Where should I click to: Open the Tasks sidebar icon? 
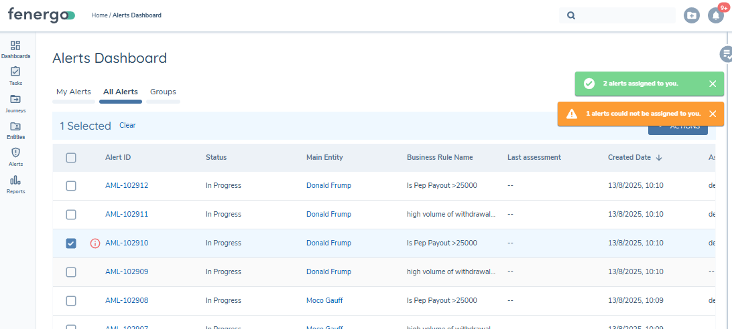(x=15, y=76)
